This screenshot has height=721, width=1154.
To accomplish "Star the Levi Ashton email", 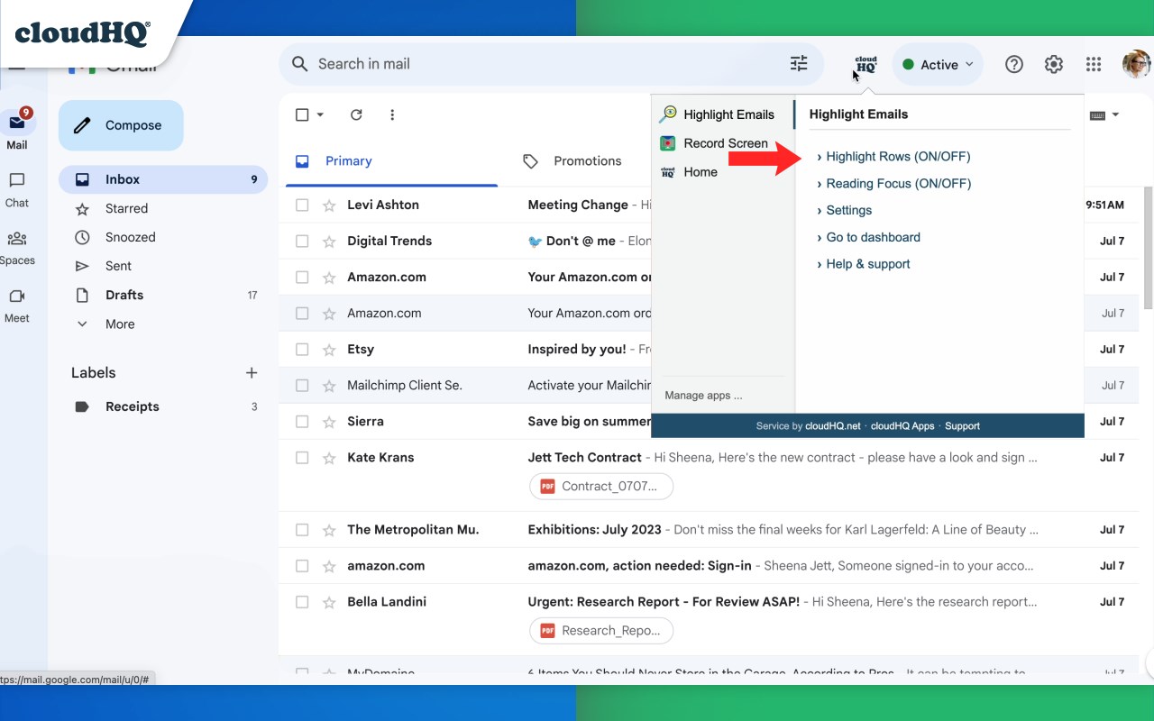I will pyautogui.click(x=329, y=205).
